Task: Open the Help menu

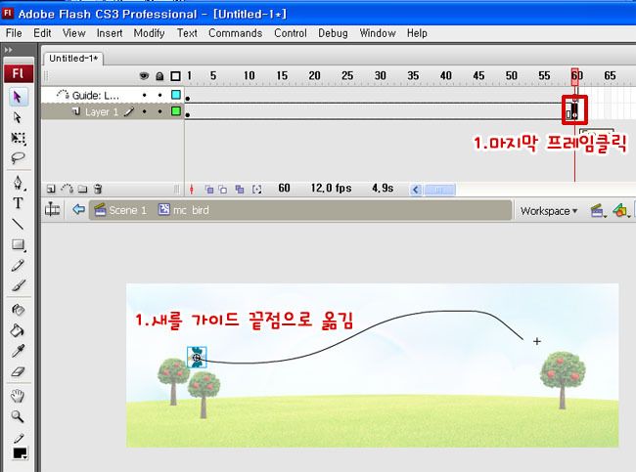Action: click(x=417, y=33)
